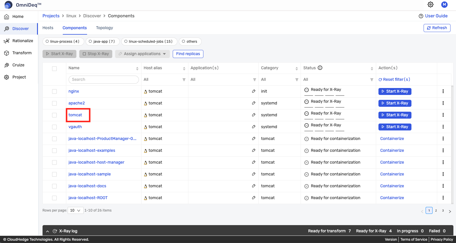Open the Status filter icon

[x=372, y=80]
